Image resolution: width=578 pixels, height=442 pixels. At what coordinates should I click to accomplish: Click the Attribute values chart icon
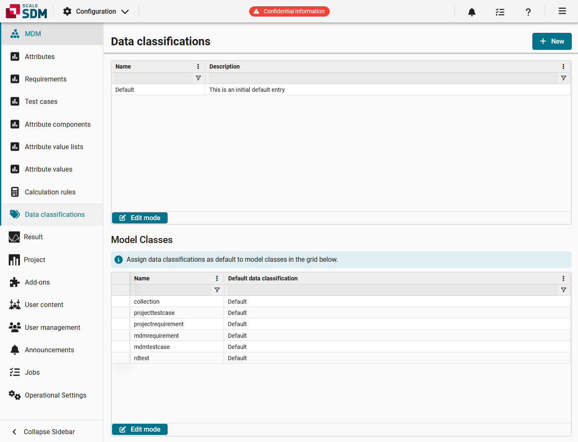15,169
